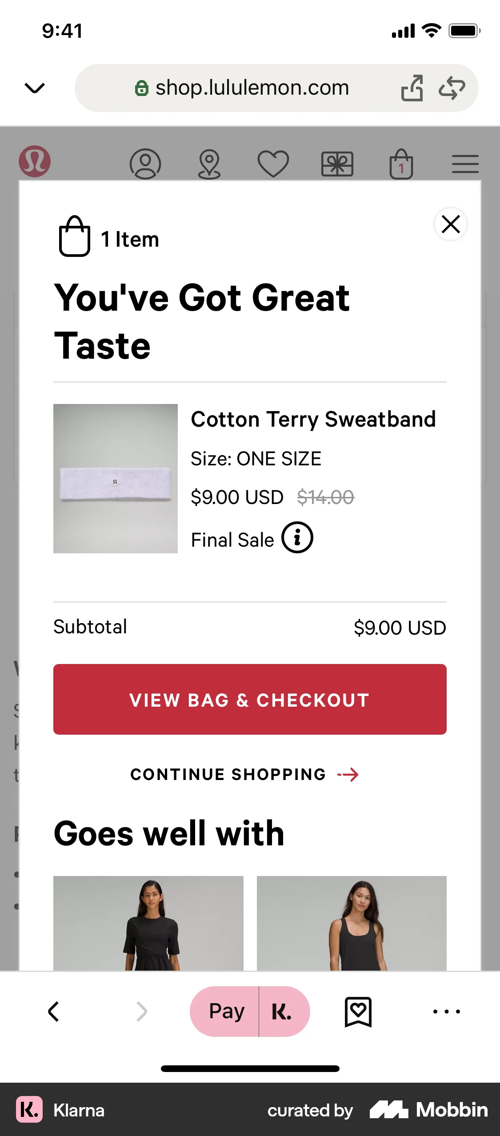Screen dimensions: 500x1136
Task: Open the hamburger menu
Action: 465,164
